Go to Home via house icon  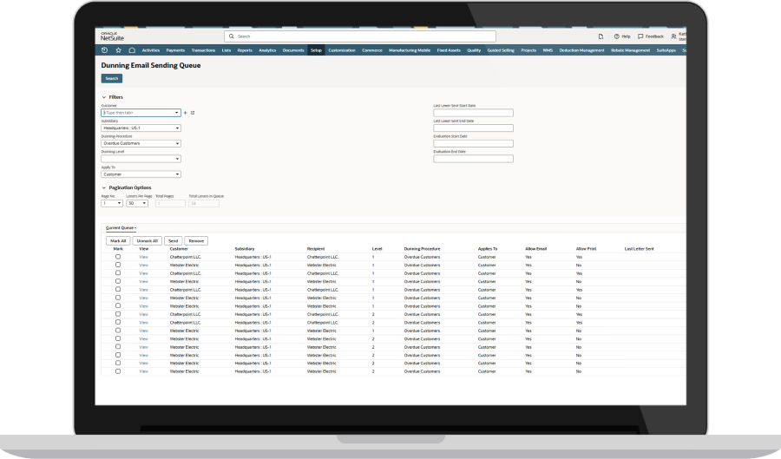point(131,50)
